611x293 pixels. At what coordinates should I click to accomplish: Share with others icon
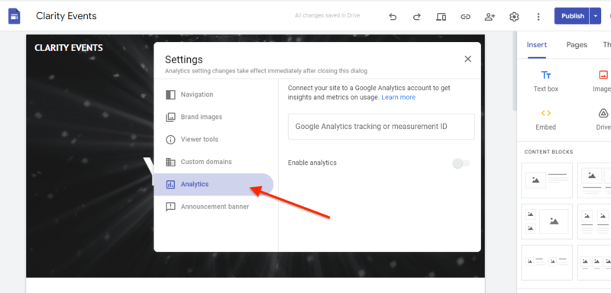[x=490, y=17]
